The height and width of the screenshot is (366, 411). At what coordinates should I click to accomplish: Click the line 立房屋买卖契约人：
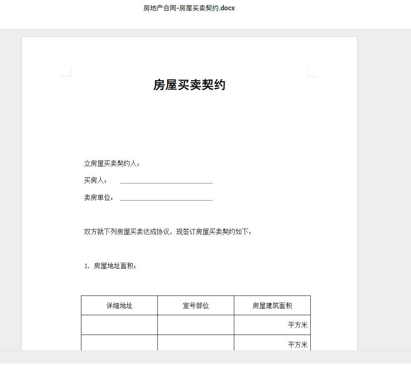pos(112,164)
